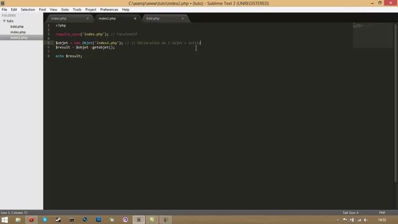The height and width of the screenshot is (224, 398).
Task: Switch to the index.php editor tab
Action: [x=68, y=19]
